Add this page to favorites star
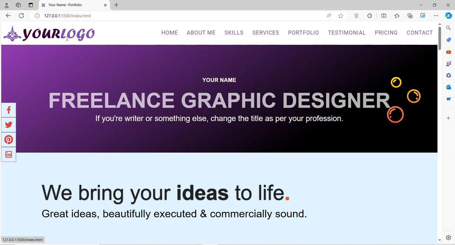Screen dimensions: 455x245 tap(340, 16)
